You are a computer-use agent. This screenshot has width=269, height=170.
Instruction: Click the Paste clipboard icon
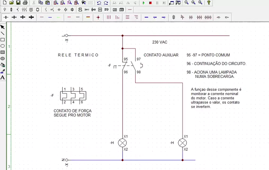[x=48, y=3]
